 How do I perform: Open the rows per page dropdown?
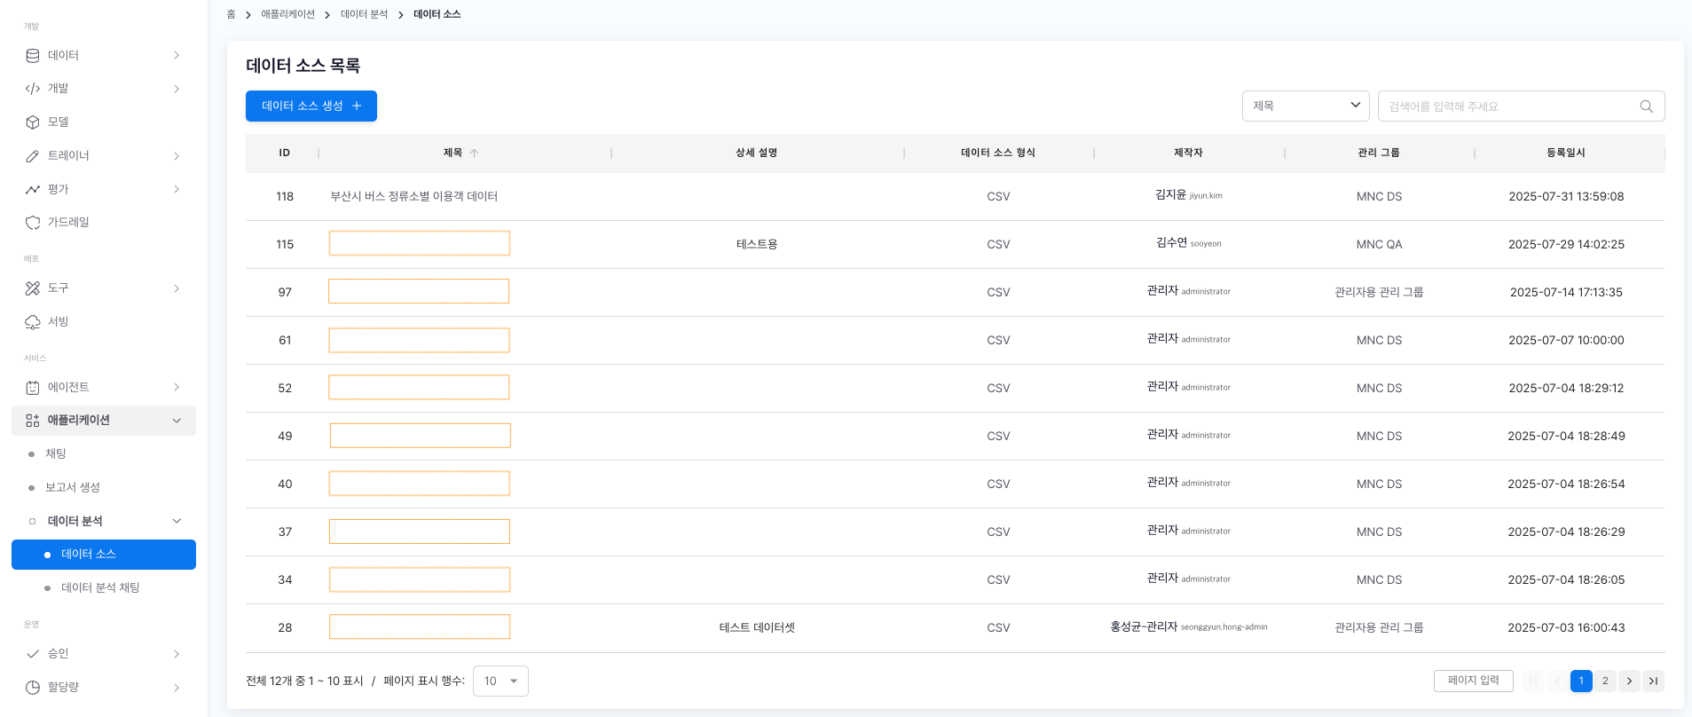500,681
